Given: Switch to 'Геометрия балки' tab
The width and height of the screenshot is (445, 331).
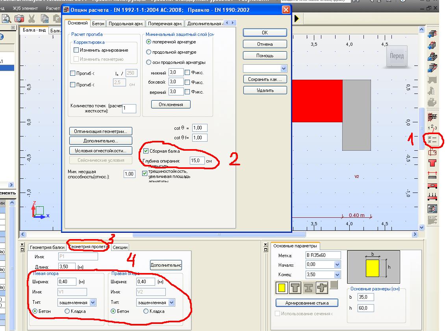Looking at the screenshot, I should click(47, 247).
